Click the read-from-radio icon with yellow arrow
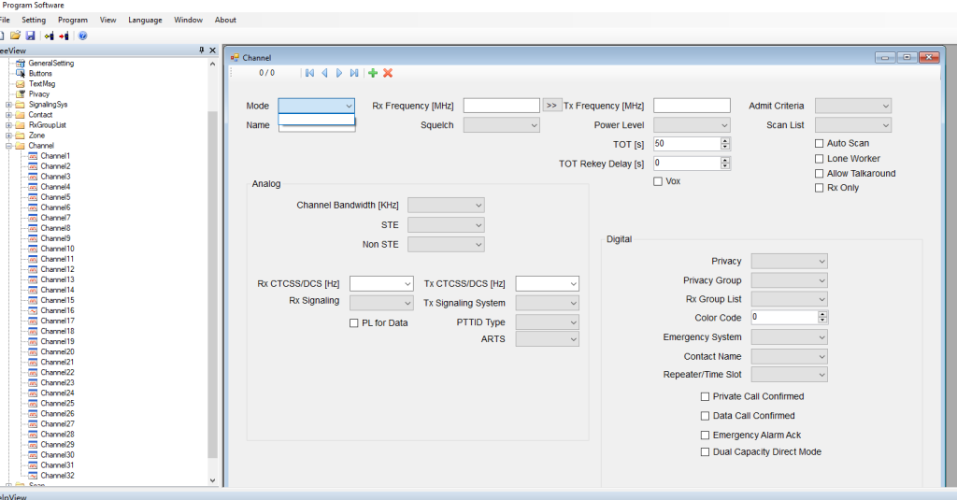Screen dimensions: 957x500 [49, 36]
